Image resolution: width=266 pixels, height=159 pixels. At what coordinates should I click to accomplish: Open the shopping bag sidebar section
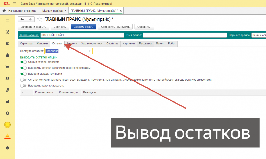[8, 55]
